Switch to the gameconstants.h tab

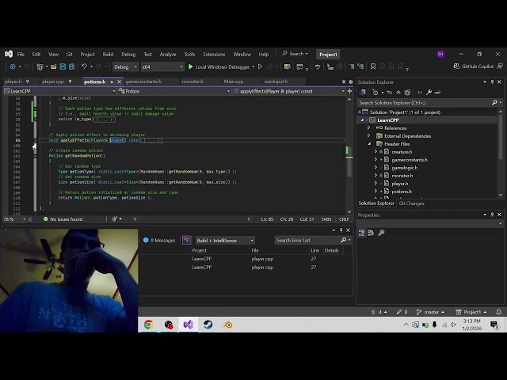[143, 82]
